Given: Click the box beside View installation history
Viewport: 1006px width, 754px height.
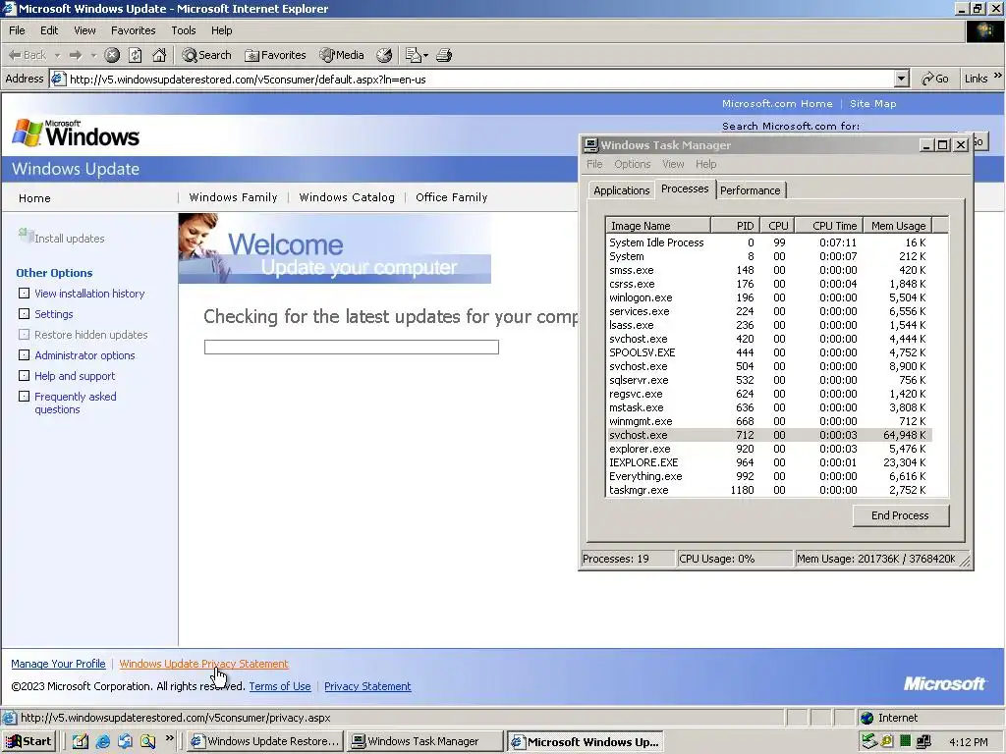Looking at the screenshot, I should [x=24, y=293].
